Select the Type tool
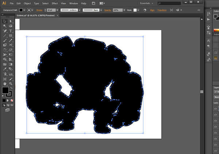219x154 pixels. [x=11, y=31]
